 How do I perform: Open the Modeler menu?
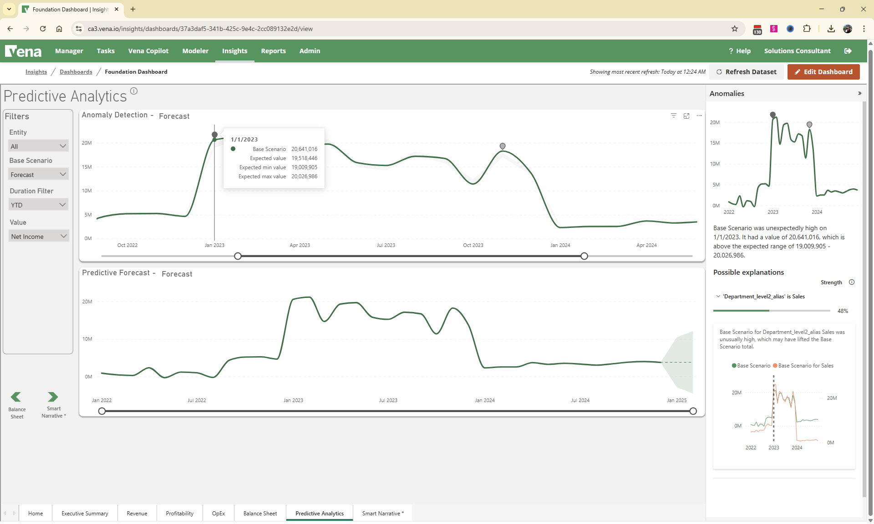195,51
